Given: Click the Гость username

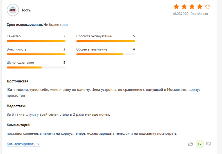Looking at the screenshot, I should click(x=26, y=10).
